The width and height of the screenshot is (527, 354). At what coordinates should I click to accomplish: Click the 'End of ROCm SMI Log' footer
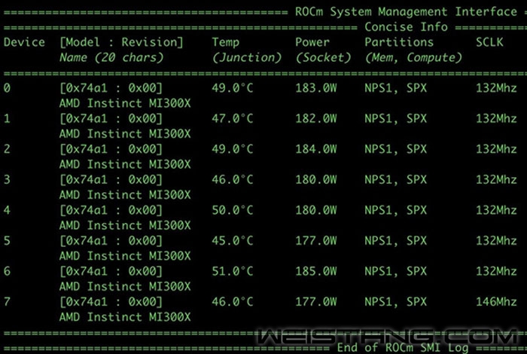pyautogui.click(x=403, y=348)
